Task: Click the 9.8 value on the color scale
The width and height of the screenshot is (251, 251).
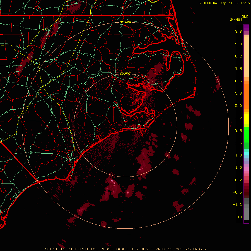Action: [x=238, y=31]
